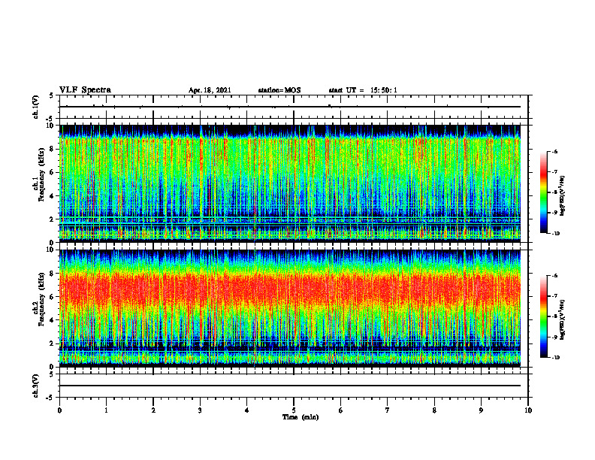Click the ch.1 spectrogram plot
The image size is (595, 460).
[290, 183]
